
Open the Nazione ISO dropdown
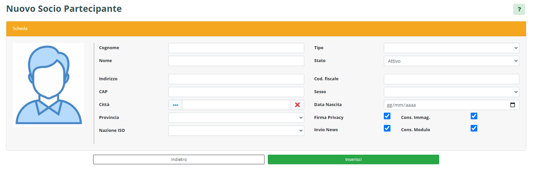pos(236,131)
